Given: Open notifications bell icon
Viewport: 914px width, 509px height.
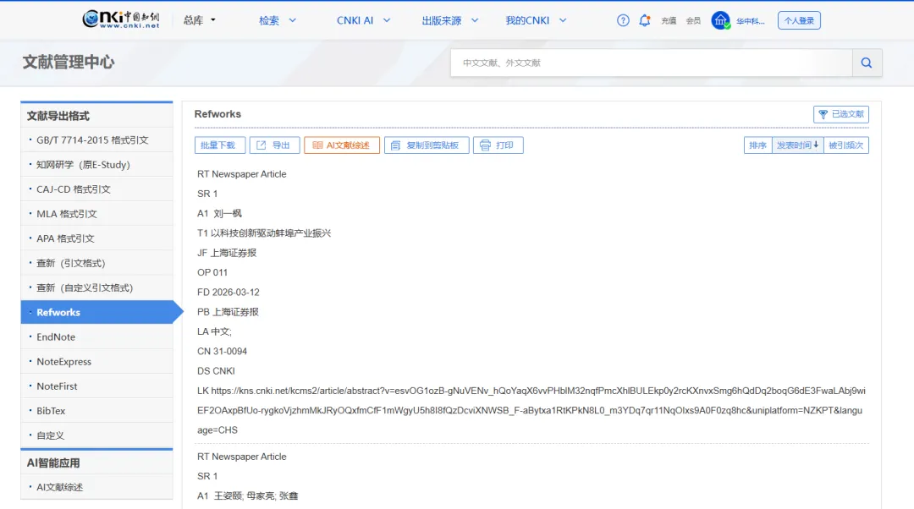Looking at the screenshot, I should (x=644, y=20).
